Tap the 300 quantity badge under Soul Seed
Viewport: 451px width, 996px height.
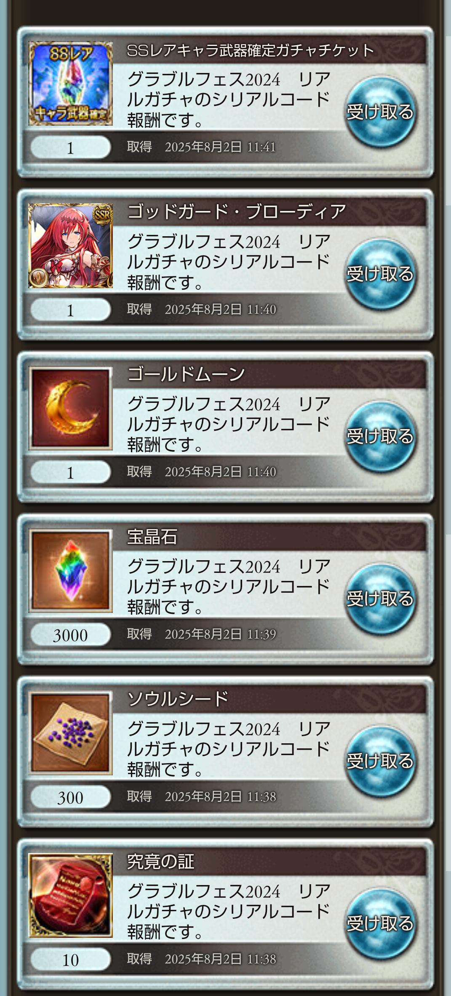click(70, 797)
